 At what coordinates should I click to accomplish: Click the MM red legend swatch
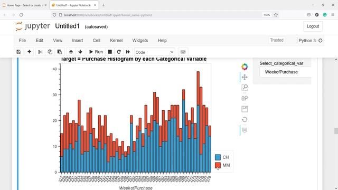point(218,165)
